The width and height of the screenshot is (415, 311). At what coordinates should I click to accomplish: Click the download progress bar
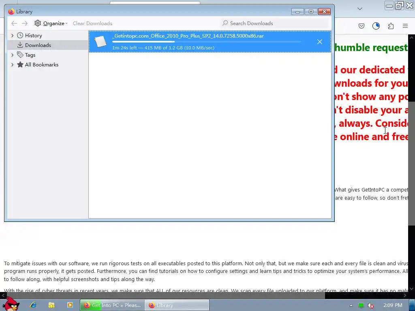pyautogui.click(x=206, y=42)
